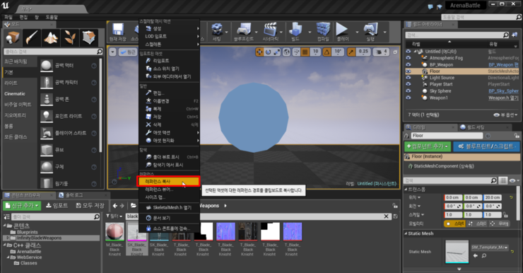The height and width of the screenshot is (273, 523).
Task: Open the BP_Sky_Sphere blueprint link
Action: tap(504, 91)
